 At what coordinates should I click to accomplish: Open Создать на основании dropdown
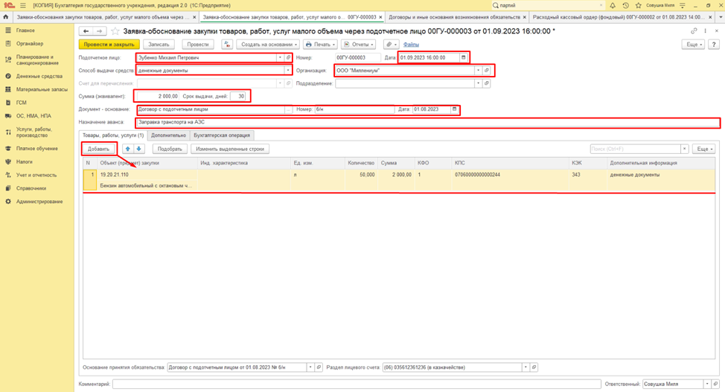pyautogui.click(x=269, y=45)
